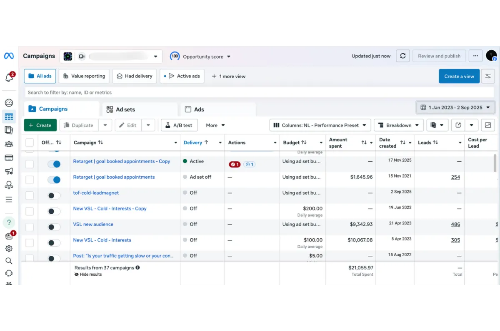Open the settings gear icon
The image size is (500, 331).
click(9, 249)
